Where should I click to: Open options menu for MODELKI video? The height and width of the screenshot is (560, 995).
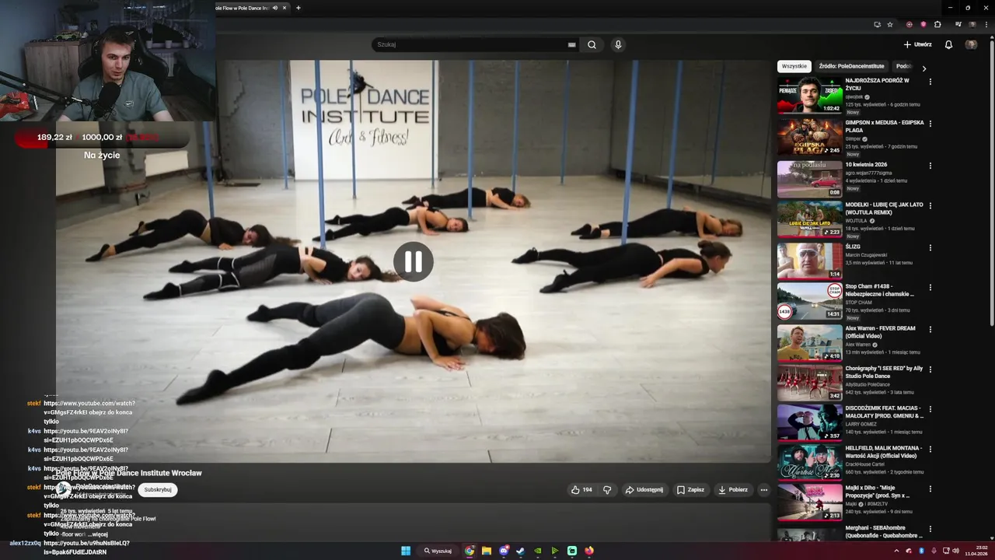pyautogui.click(x=930, y=206)
